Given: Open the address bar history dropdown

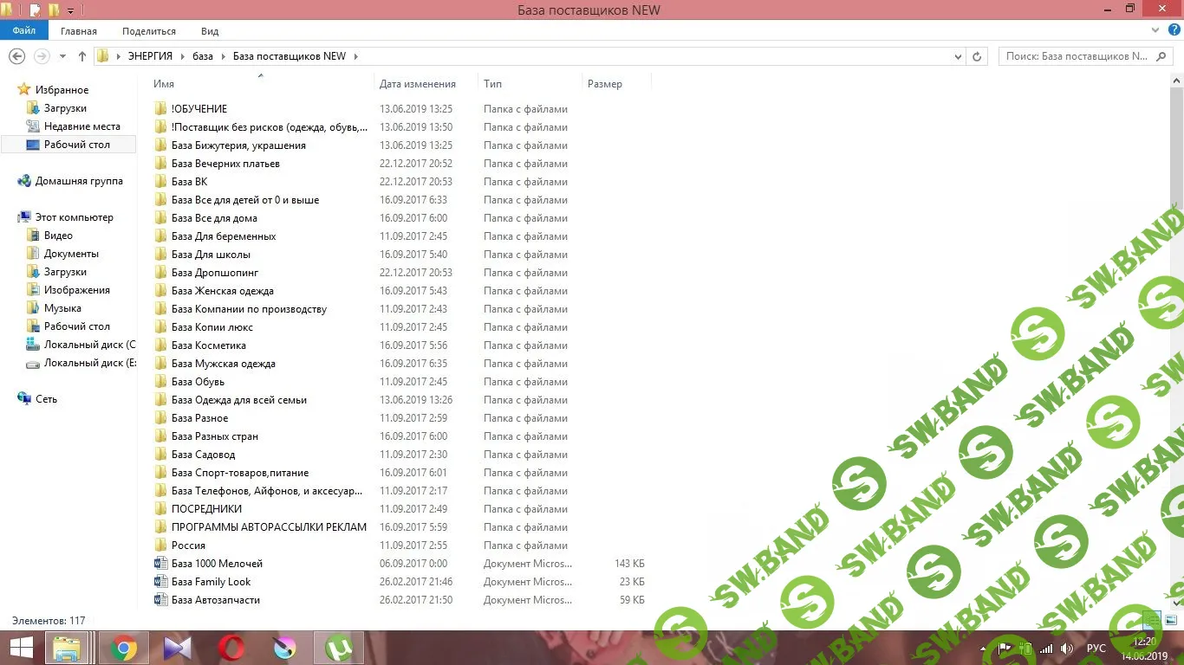Looking at the screenshot, I should (958, 56).
